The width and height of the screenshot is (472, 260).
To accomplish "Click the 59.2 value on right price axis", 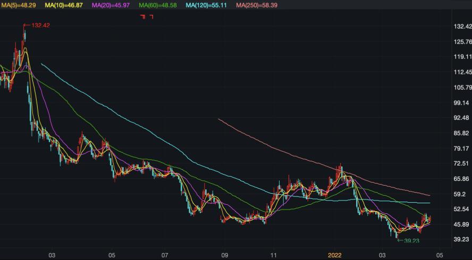I will click(460, 194).
